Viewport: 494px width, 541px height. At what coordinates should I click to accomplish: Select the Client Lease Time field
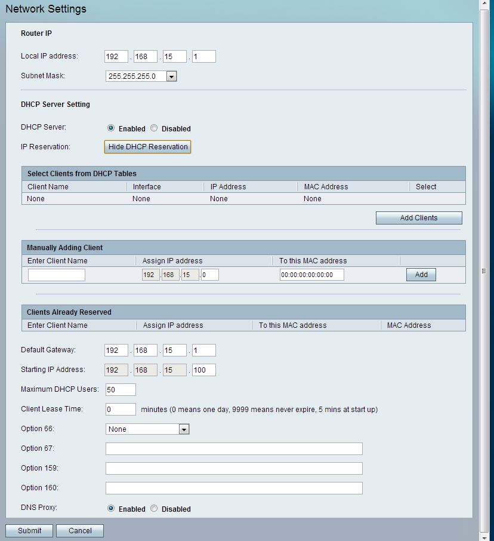(x=121, y=410)
